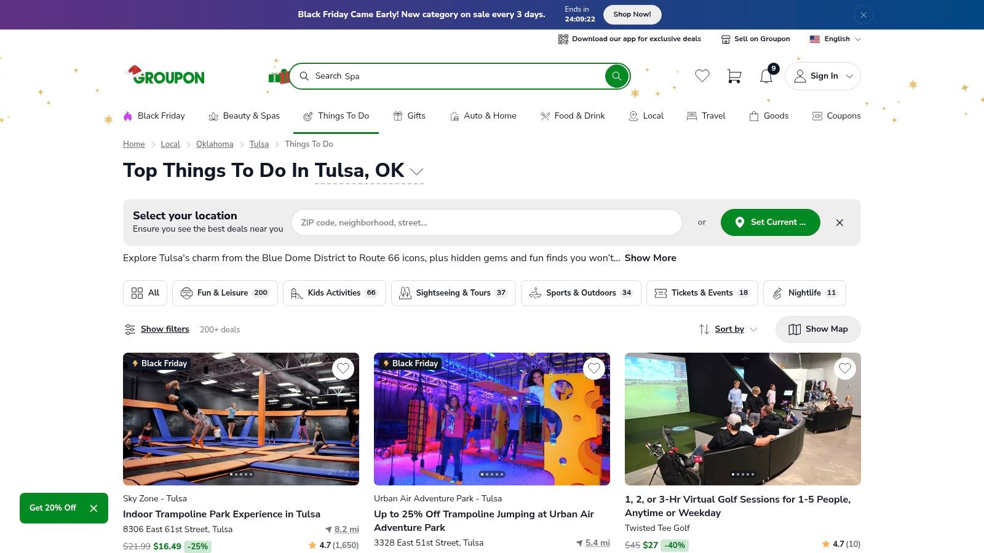
Task: Open notifications via the bell icon
Action: (766, 76)
